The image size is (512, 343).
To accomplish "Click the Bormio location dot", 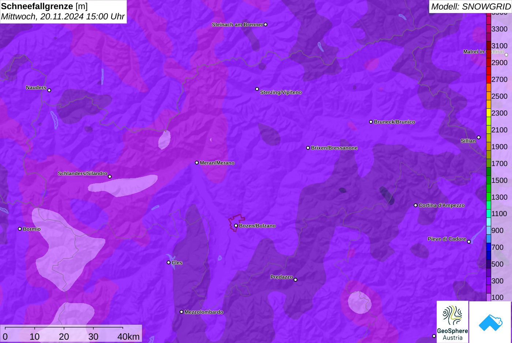I will pos(20,229).
